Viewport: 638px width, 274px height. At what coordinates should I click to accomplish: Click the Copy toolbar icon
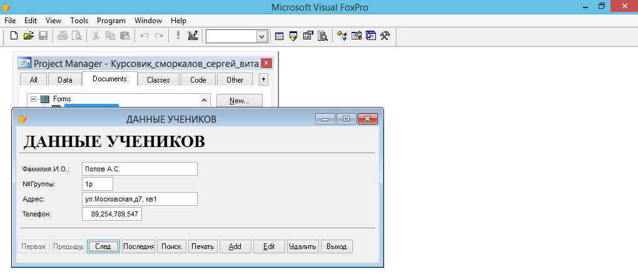click(x=110, y=36)
